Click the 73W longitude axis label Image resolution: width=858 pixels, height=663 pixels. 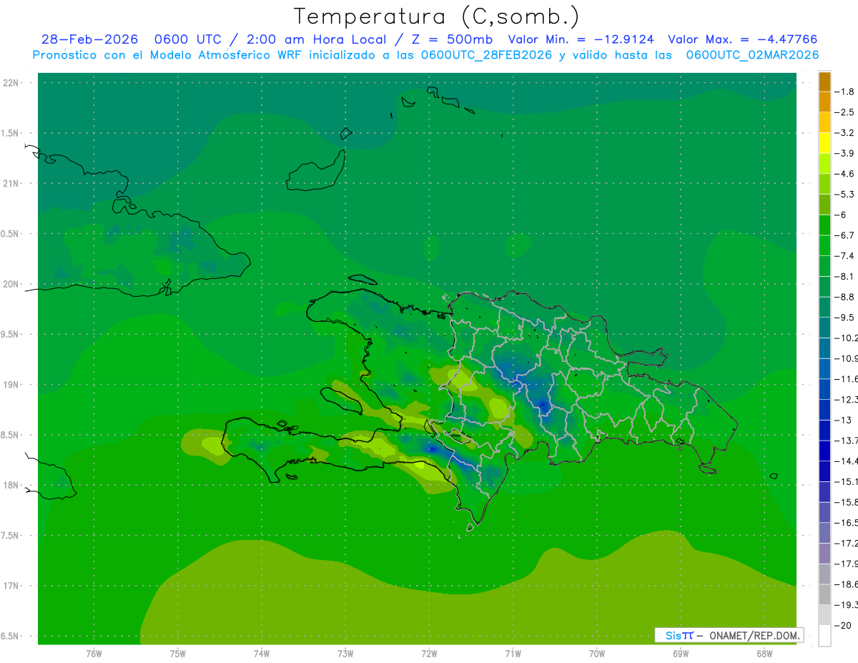(x=345, y=653)
